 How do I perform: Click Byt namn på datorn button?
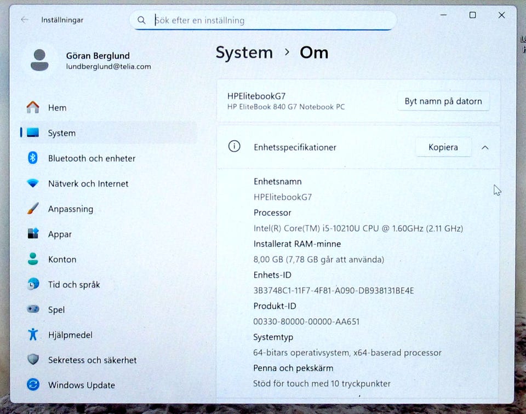coord(443,101)
